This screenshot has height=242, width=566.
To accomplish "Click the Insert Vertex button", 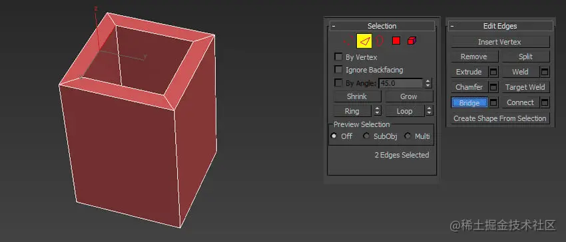I will pyautogui.click(x=500, y=42).
